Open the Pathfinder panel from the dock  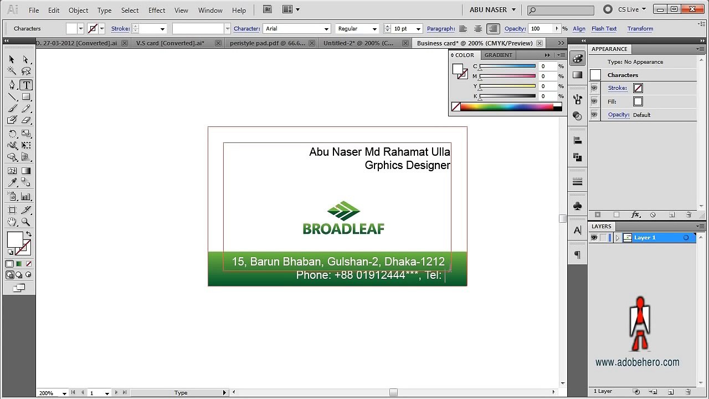[x=578, y=157]
